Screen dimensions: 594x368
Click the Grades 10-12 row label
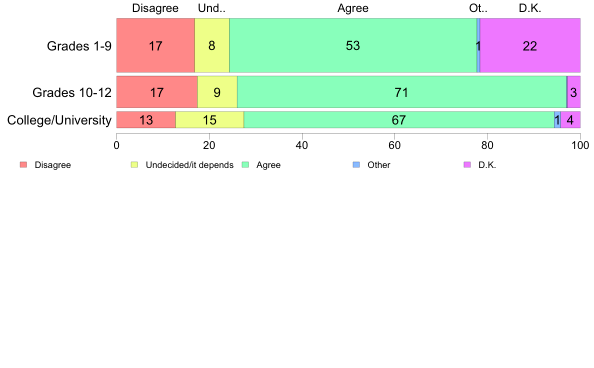coord(72,92)
